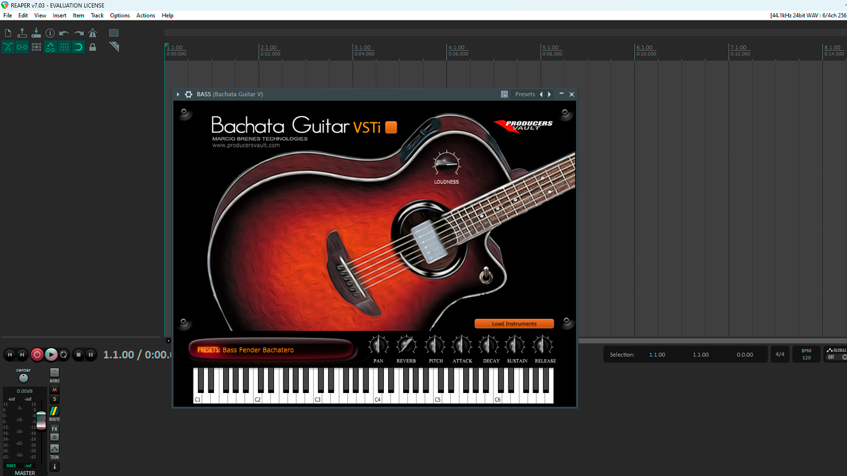This screenshot has width=847, height=476.
Task: Open PRESETS Bass Fender Bachatero selector
Action: 273,350
